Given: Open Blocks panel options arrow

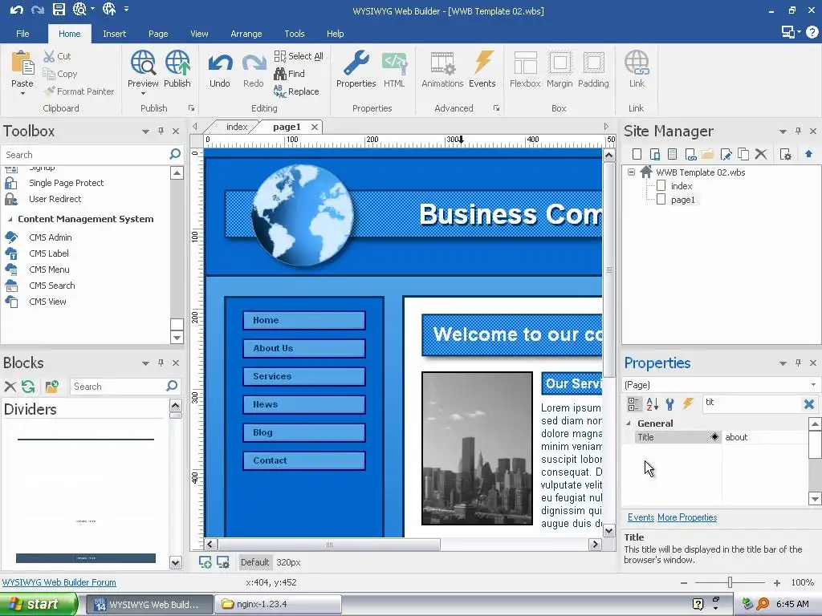Looking at the screenshot, I should tap(145, 363).
